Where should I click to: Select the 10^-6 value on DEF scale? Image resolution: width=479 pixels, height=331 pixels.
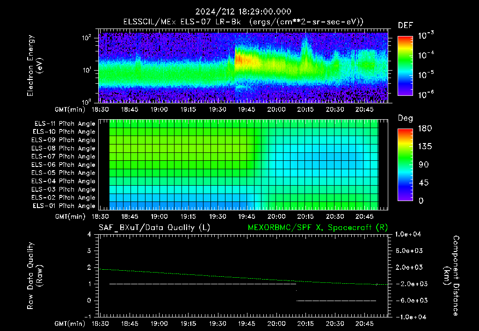[x=426, y=94]
